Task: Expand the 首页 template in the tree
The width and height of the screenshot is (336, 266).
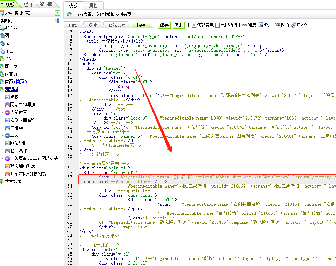Action: point(2,82)
